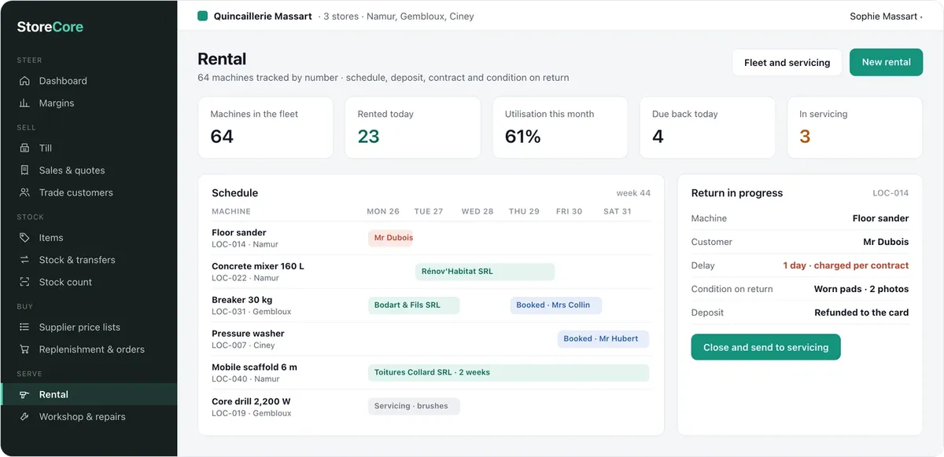Click the Machines in the fleet card

(265, 127)
